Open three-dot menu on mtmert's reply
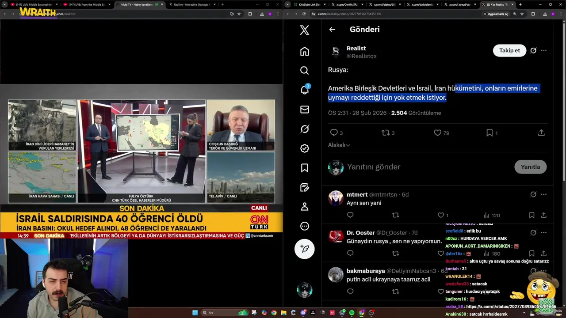Viewport: 566px width, 318px height. (x=544, y=194)
